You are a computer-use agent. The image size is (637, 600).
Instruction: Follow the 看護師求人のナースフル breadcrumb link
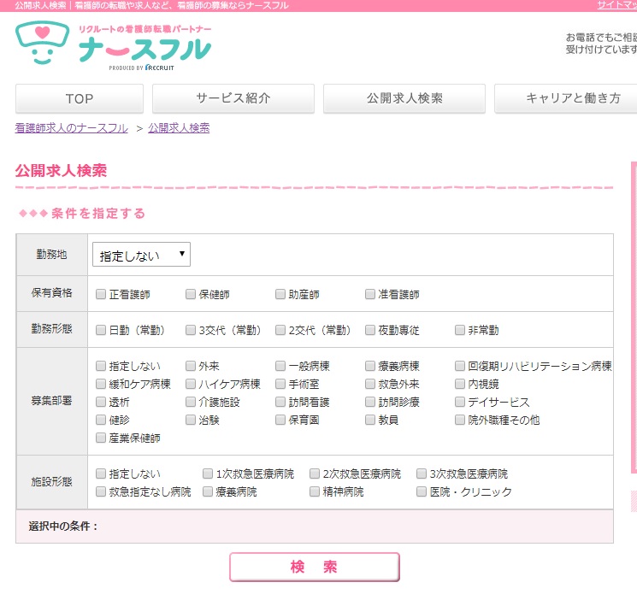coord(71,128)
